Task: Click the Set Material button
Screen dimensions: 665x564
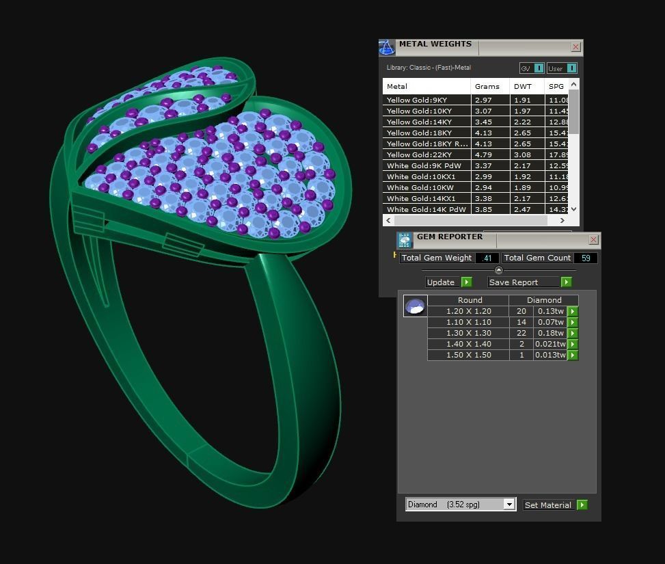Action: coord(549,505)
